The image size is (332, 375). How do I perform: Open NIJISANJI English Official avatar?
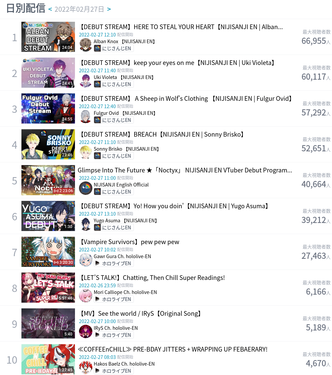(86, 188)
